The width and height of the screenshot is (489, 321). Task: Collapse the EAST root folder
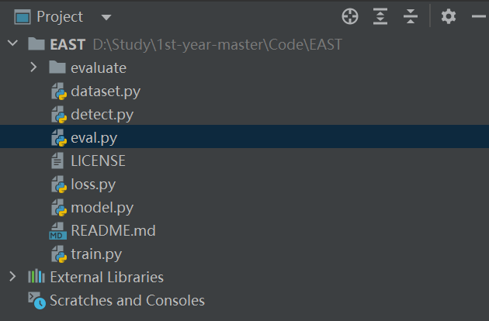click(12, 43)
